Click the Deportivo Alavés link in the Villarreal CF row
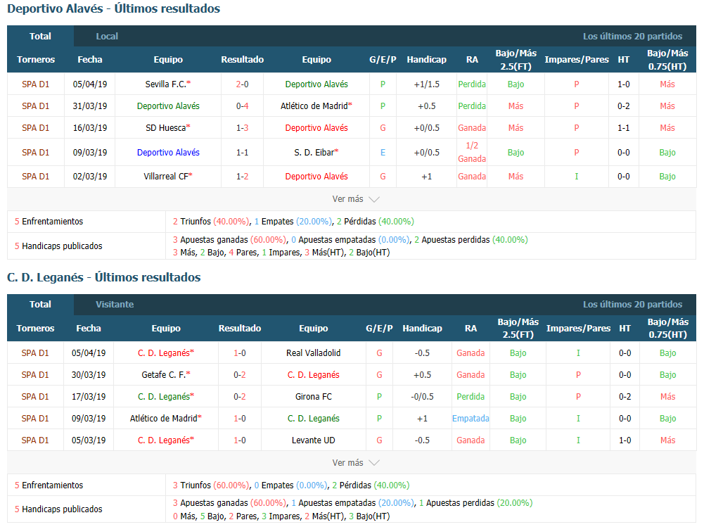Viewport: 704px width, 527px height. pos(316,176)
